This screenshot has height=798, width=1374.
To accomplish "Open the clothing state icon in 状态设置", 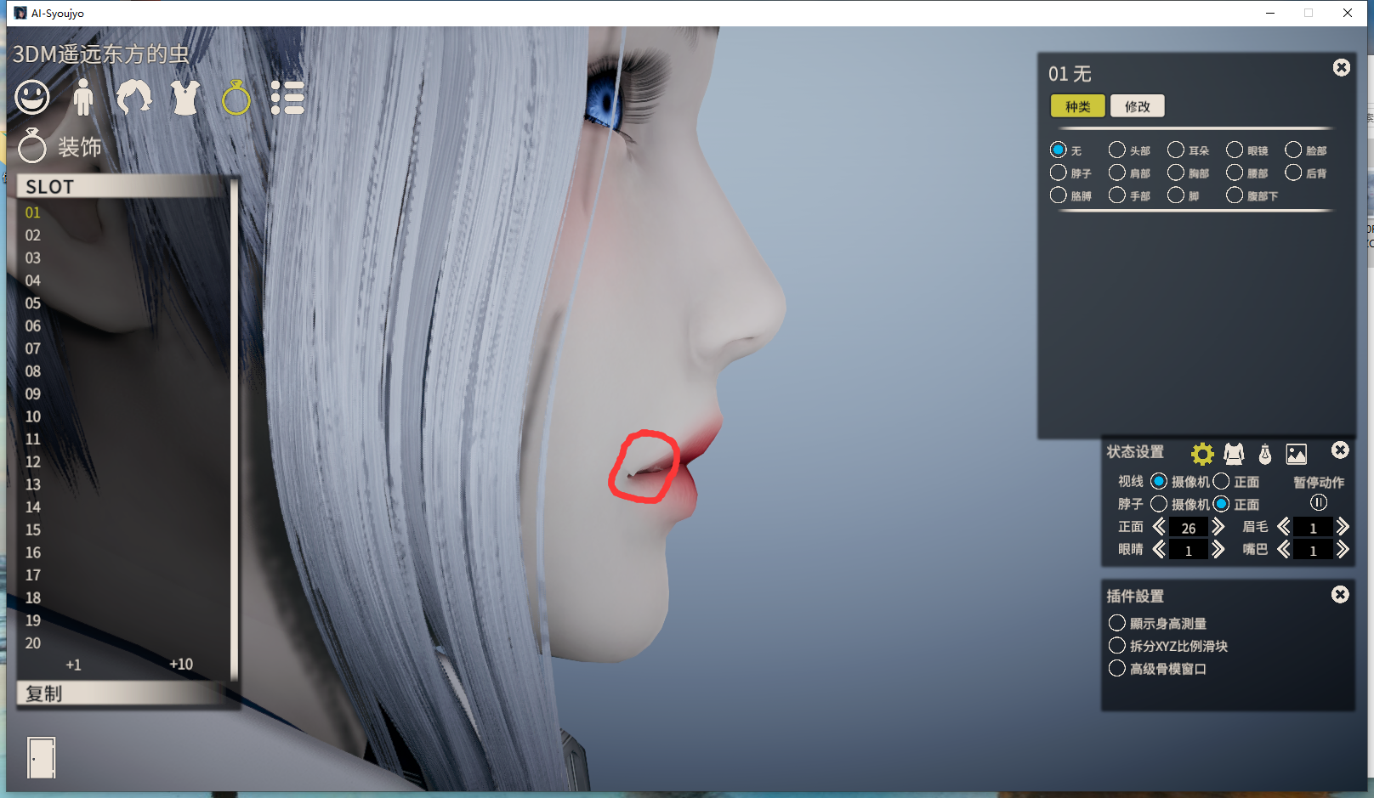I will click(1234, 454).
